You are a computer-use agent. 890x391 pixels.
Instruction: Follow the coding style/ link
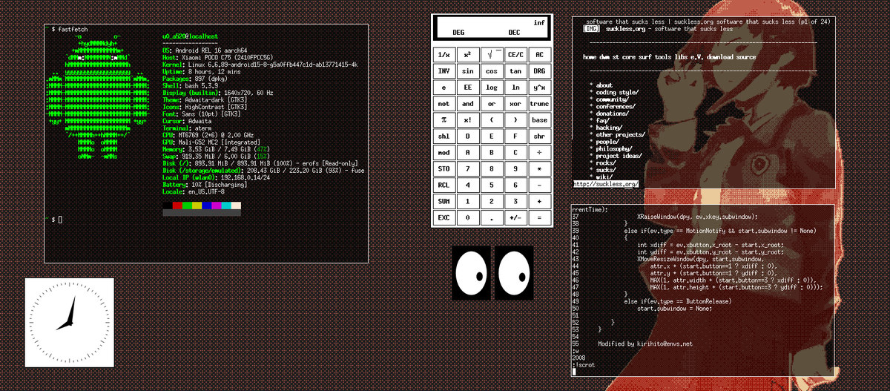point(617,93)
